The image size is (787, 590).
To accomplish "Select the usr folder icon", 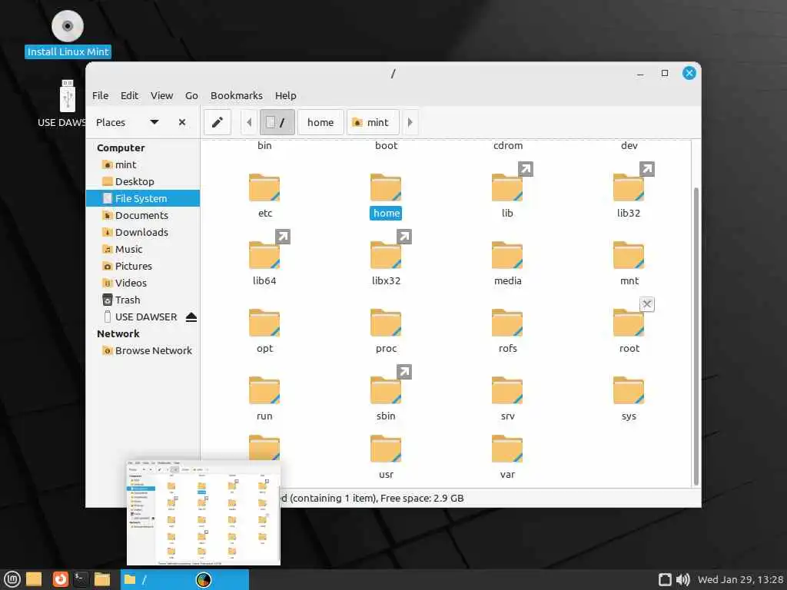I will coord(386,449).
